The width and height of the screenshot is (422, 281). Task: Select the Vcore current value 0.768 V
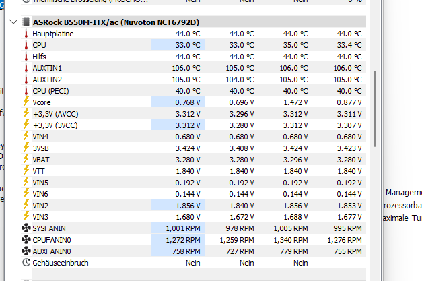click(188, 102)
